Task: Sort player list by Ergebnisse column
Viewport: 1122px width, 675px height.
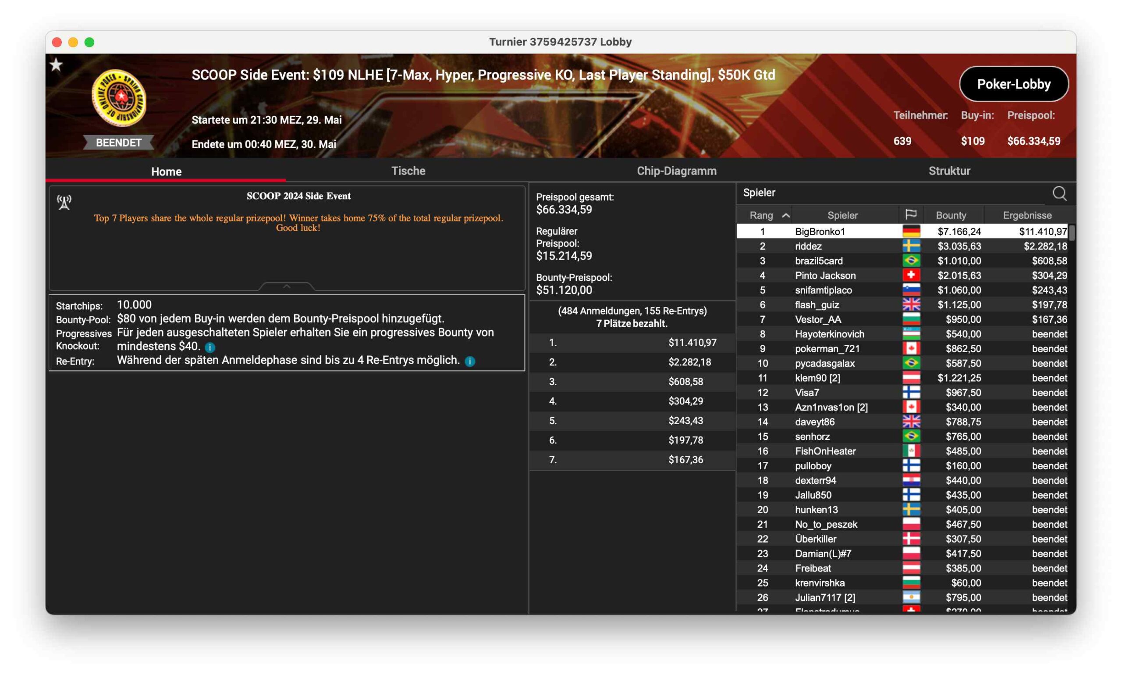Action: pos(1026,215)
